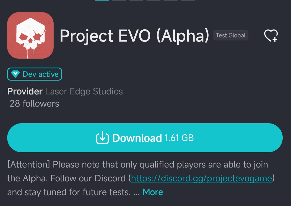Select the third navigation tab
291x206 pixels.
136,1
